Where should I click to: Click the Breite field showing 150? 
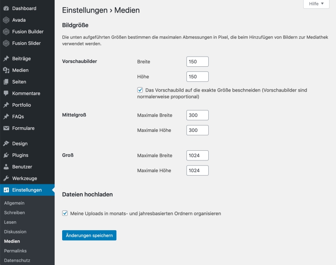point(197,61)
